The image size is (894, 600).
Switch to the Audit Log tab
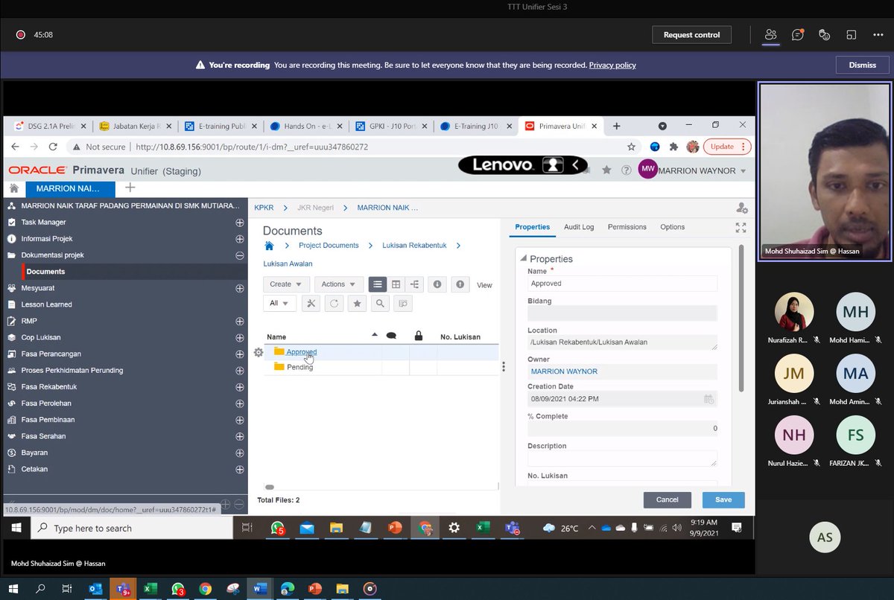click(579, 227)
